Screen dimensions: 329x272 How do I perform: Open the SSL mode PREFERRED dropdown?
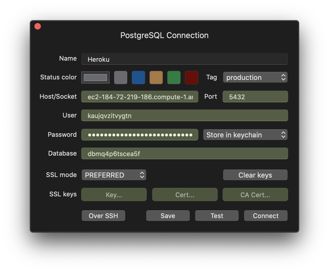point(114,175)
